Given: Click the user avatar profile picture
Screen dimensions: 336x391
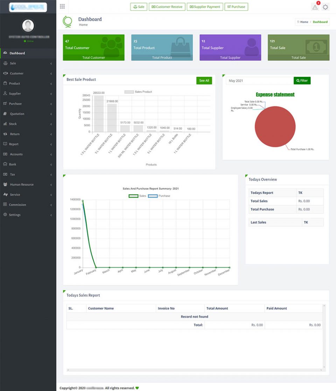Looking at the screenshot, I should (x=28, y=26).
